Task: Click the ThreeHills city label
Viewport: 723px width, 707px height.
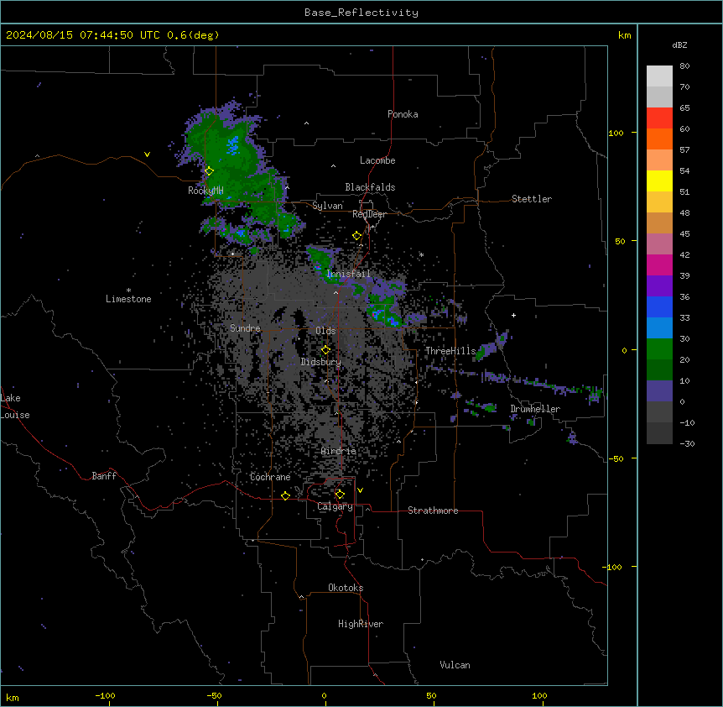Action: tap(450, 351)
